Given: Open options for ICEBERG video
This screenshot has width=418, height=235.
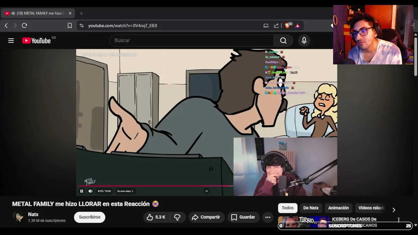Looking at the screenshot, I should tap(398, 220).
